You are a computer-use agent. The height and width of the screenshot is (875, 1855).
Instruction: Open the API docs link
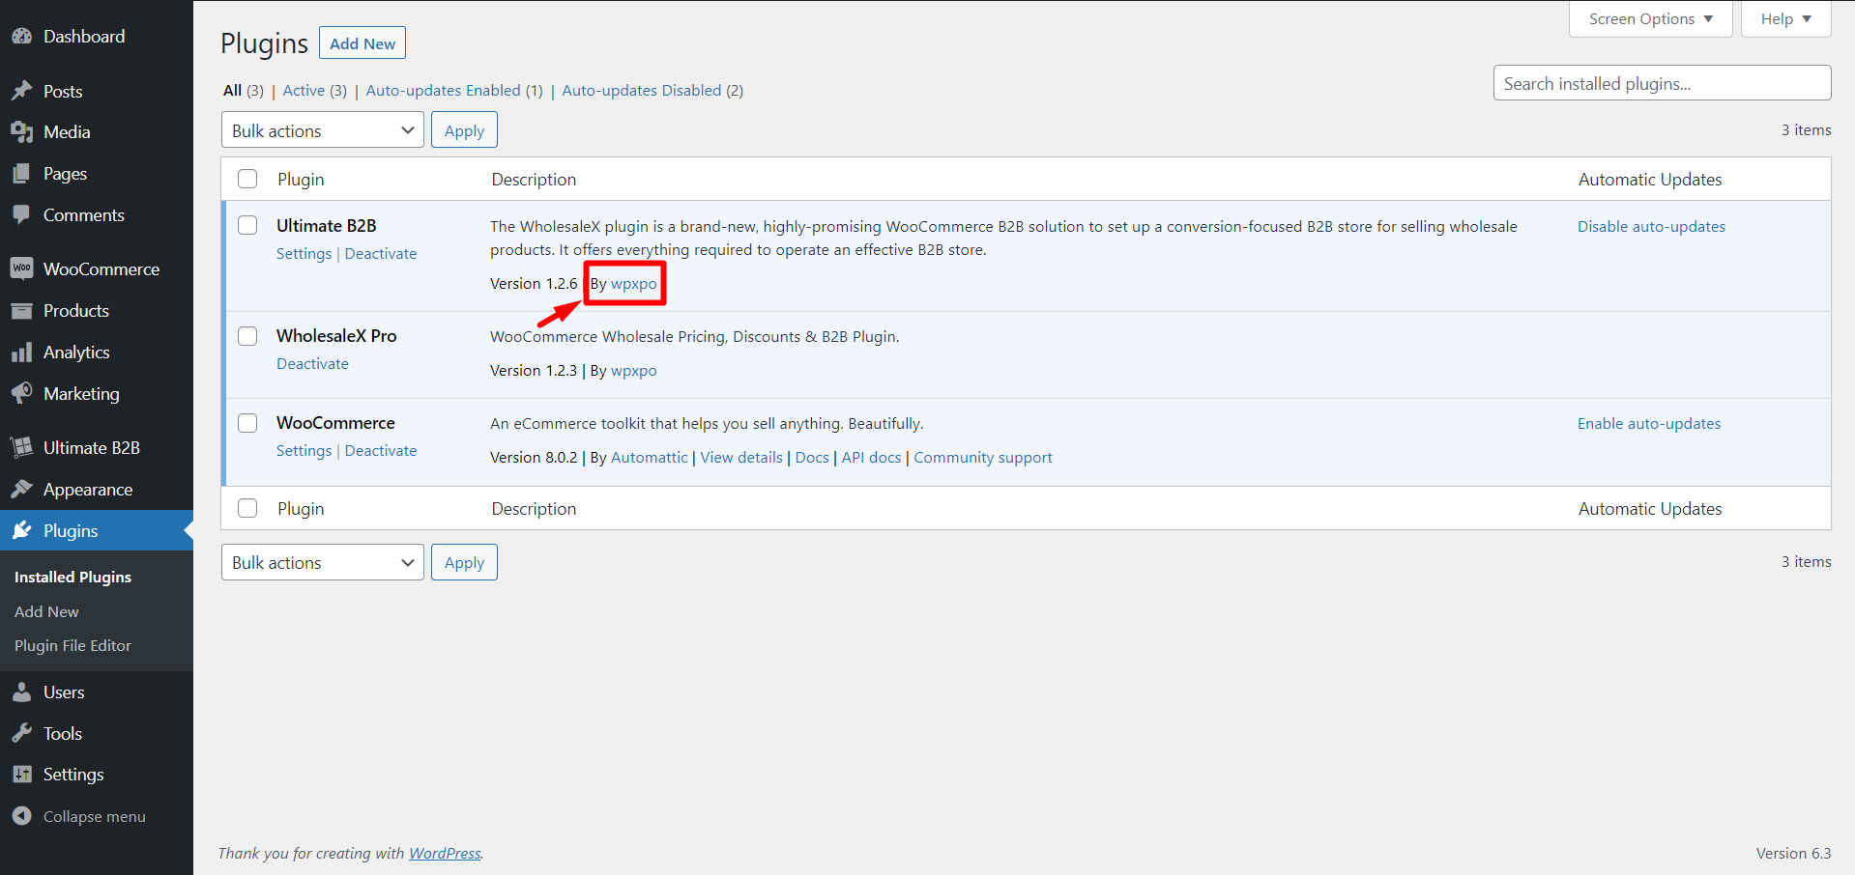coord(871,457)
